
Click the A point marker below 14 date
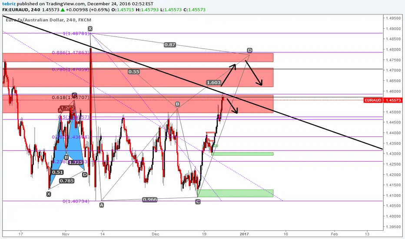pyautogui.click(x=102, y=205)
